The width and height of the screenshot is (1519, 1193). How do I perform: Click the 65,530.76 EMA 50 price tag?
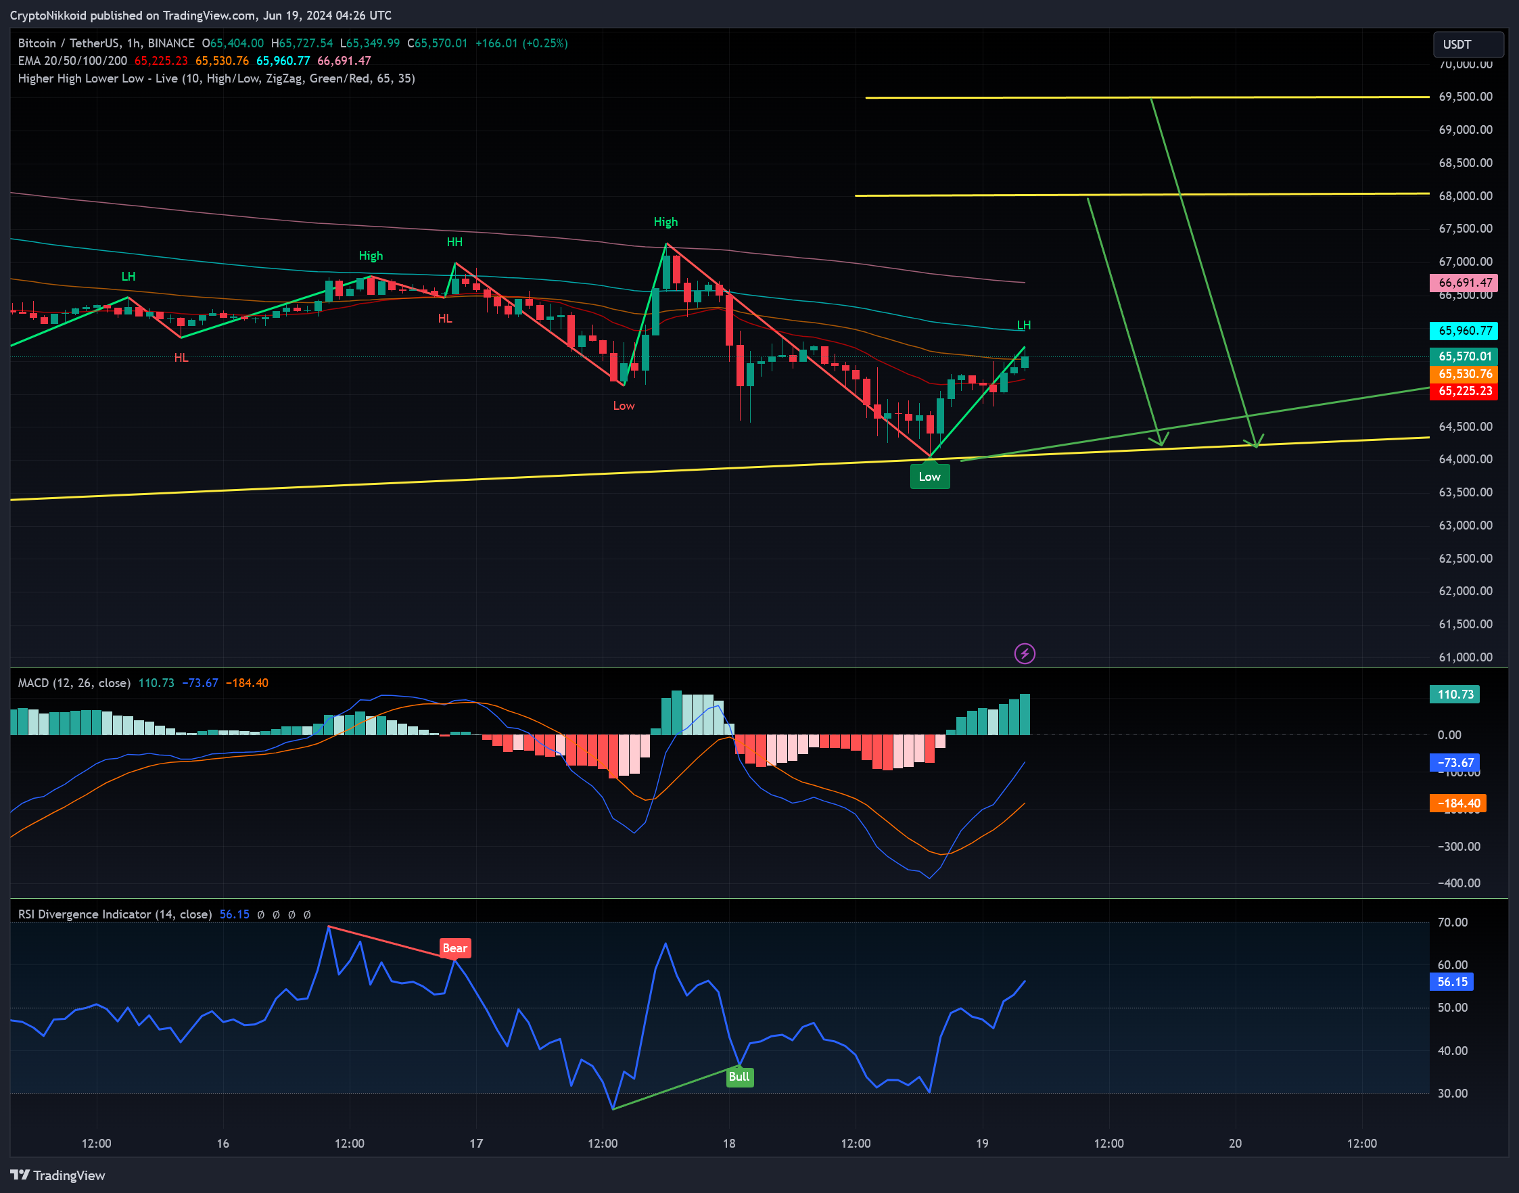[x=1464, y=374]
